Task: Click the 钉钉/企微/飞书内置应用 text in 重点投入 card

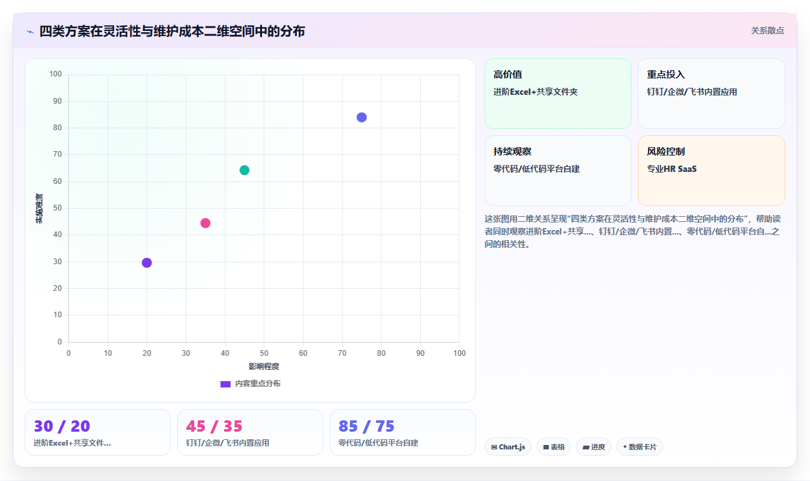Action: (692, 92)
